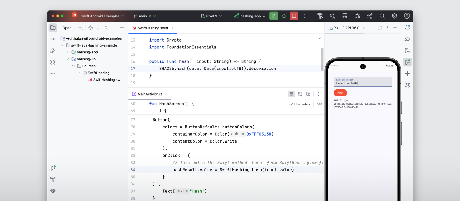Click the color value 0xFFF05138 in code

(x=259, y=134)
